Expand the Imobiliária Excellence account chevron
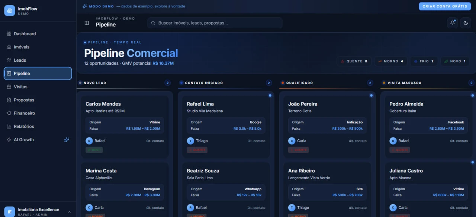The image size is (476, 217). click(69, 212)
